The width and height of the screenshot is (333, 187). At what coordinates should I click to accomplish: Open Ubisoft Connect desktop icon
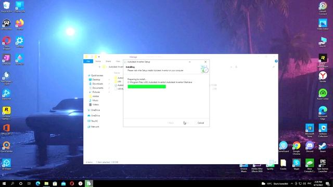[323, 8]
